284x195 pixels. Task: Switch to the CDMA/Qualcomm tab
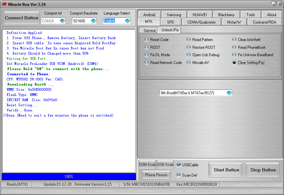point(201,22)
